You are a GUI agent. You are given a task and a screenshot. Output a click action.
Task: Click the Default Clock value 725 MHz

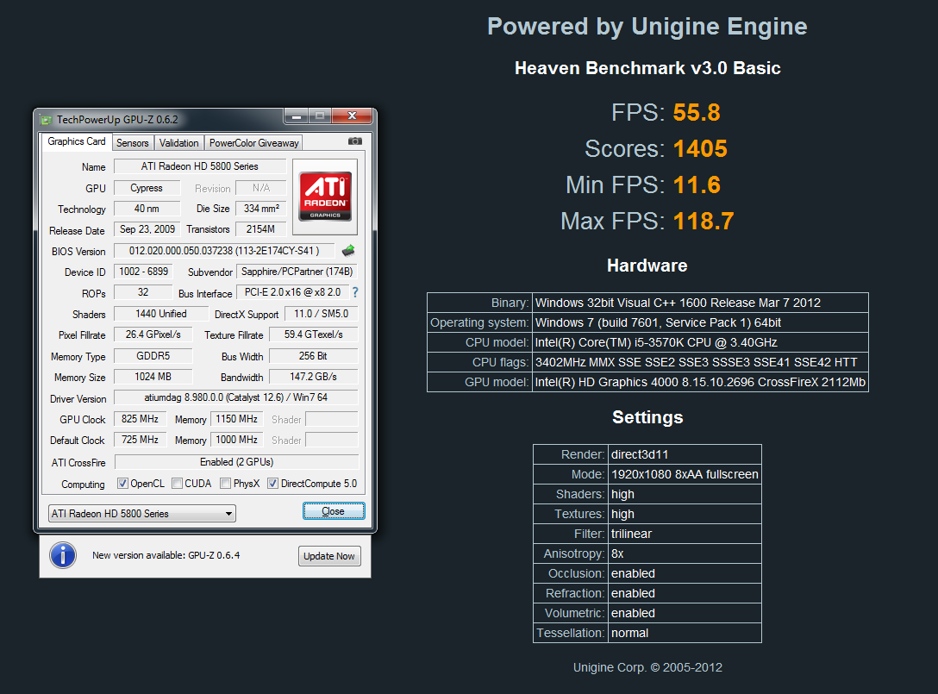pyautogui.click(x=140, y=440)
